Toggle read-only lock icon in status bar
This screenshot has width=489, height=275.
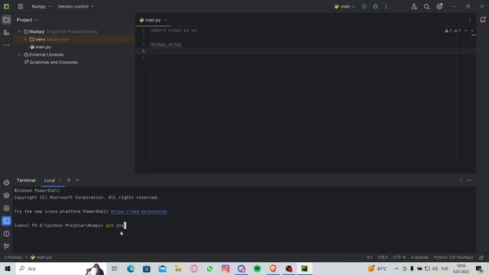click(x=481, y=257)
